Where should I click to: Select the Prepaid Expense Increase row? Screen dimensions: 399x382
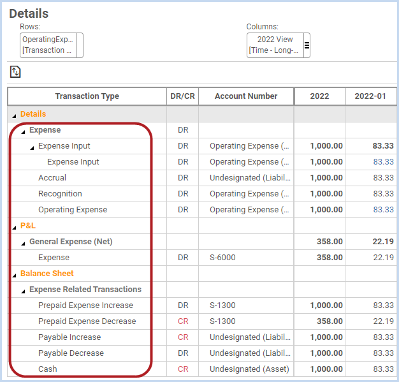coord(86,305)
